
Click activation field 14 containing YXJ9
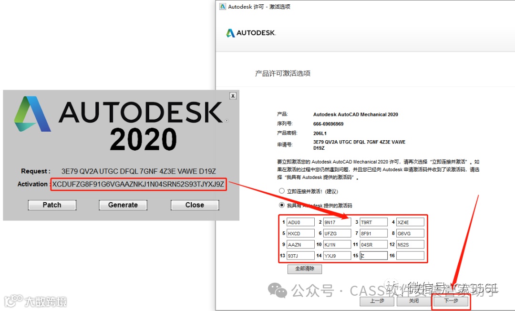coord(337,256)
